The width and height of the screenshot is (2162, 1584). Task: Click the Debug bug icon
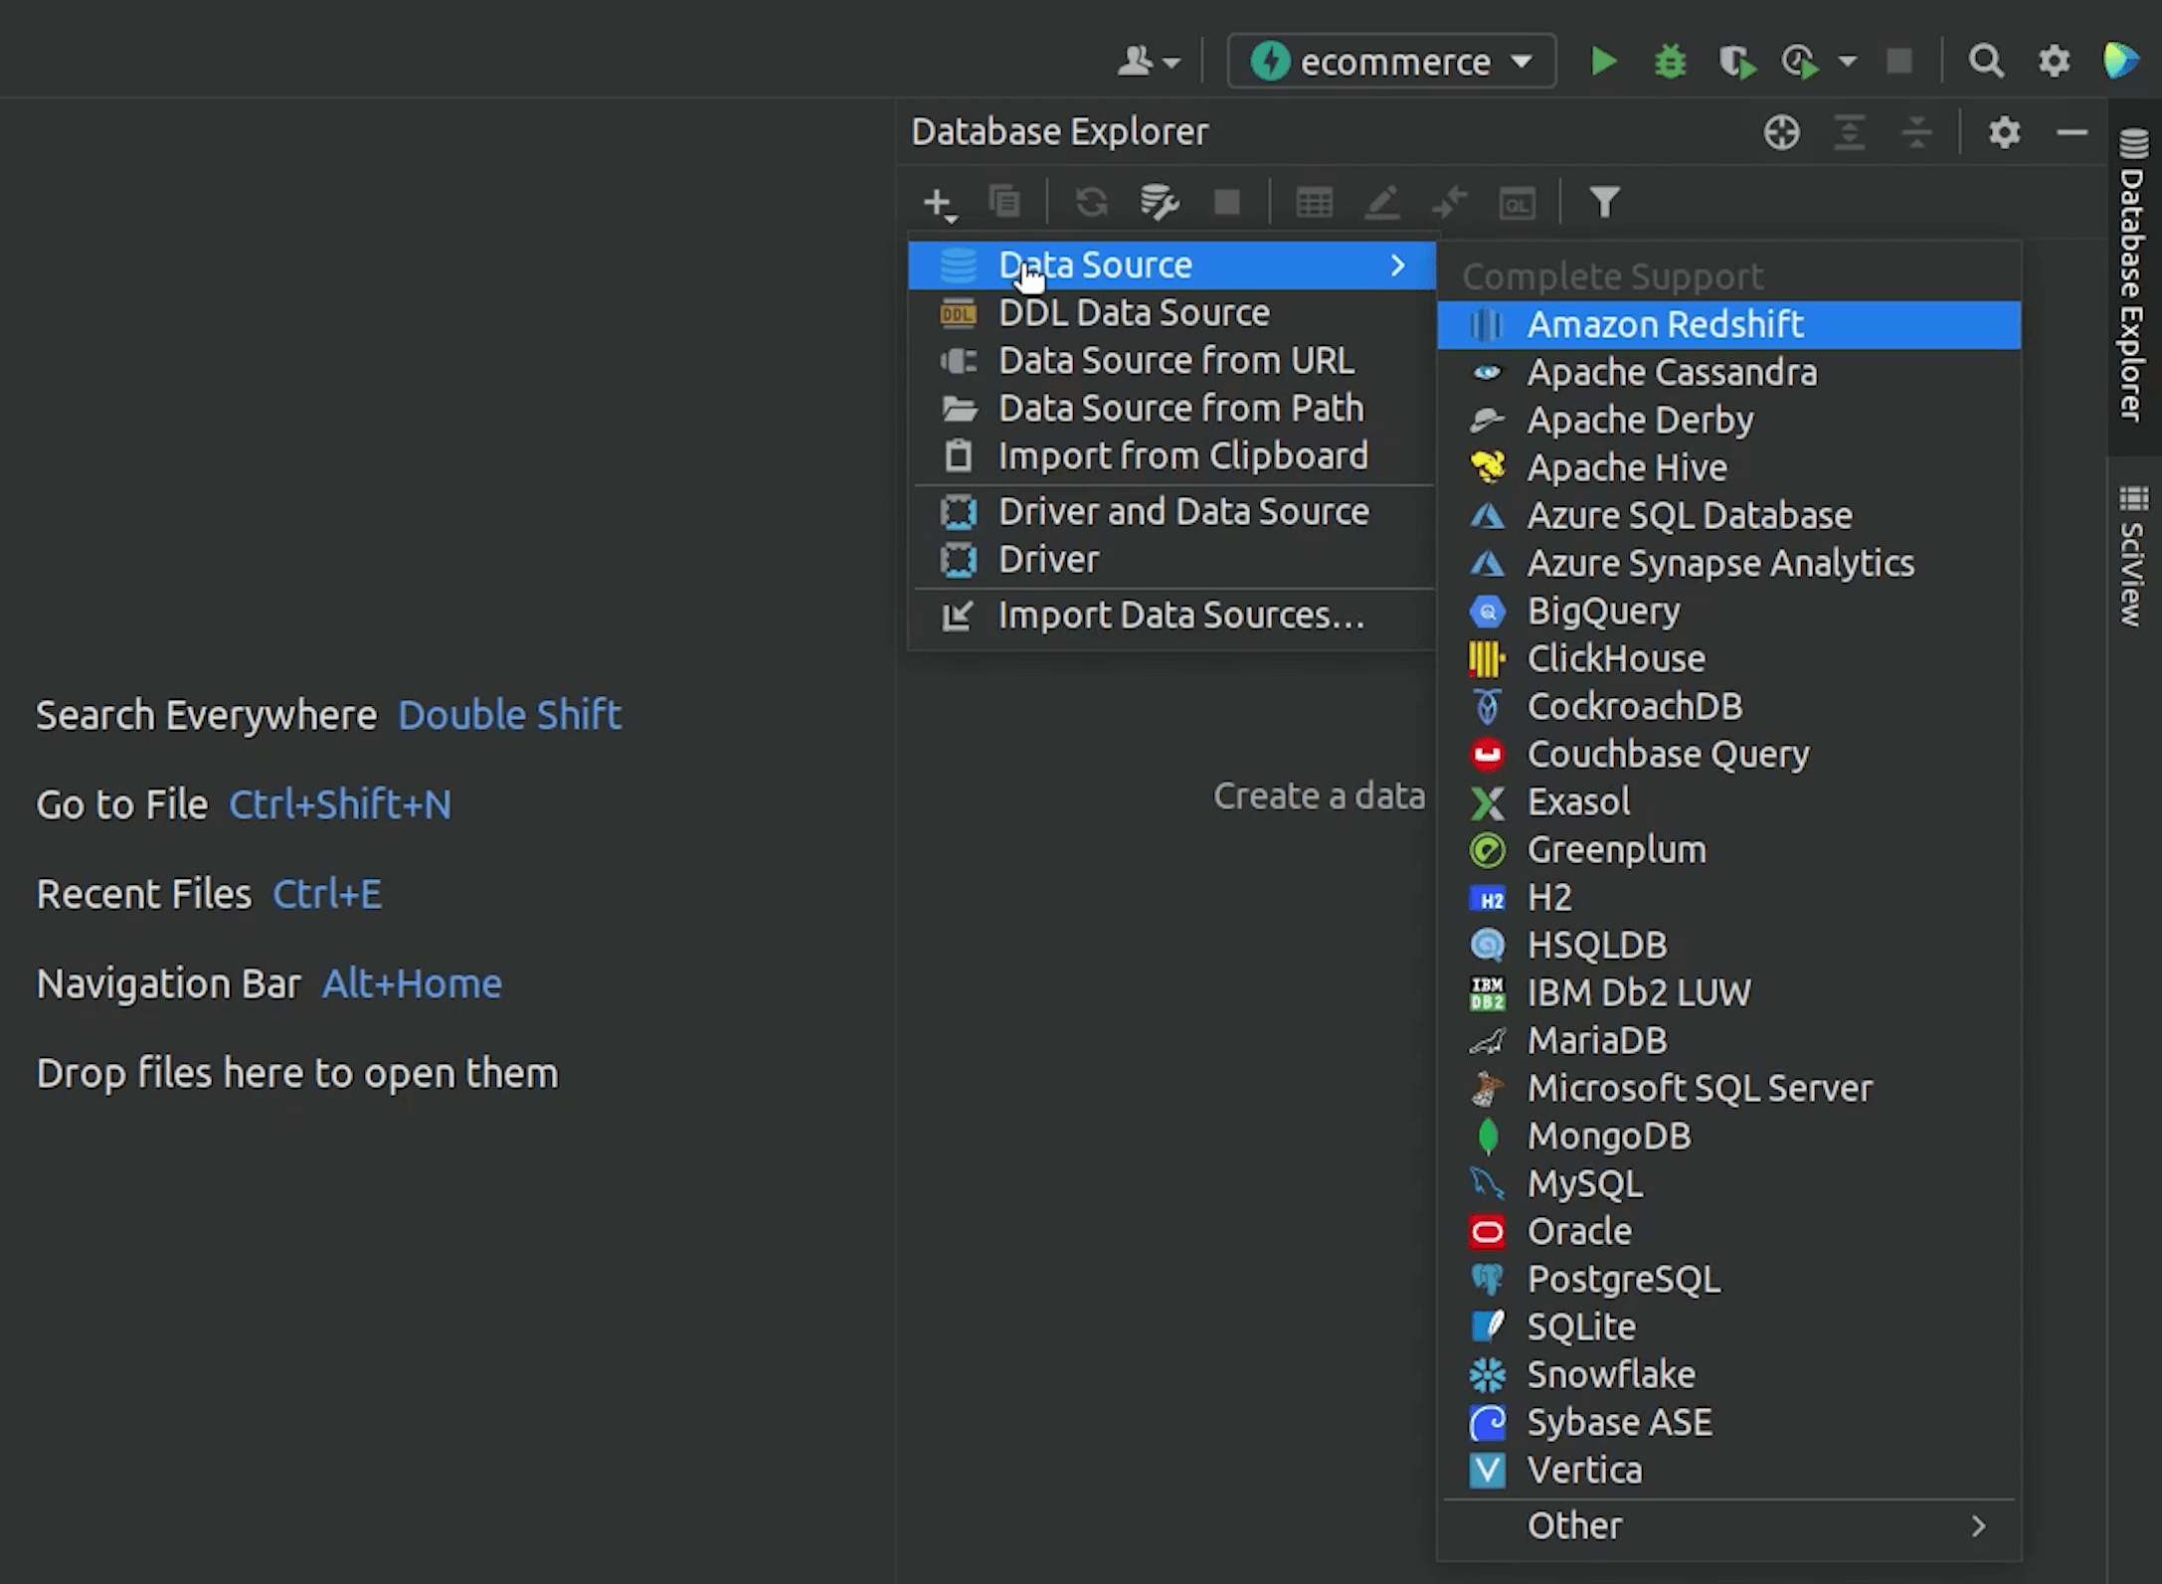[x=1670, y=62]
